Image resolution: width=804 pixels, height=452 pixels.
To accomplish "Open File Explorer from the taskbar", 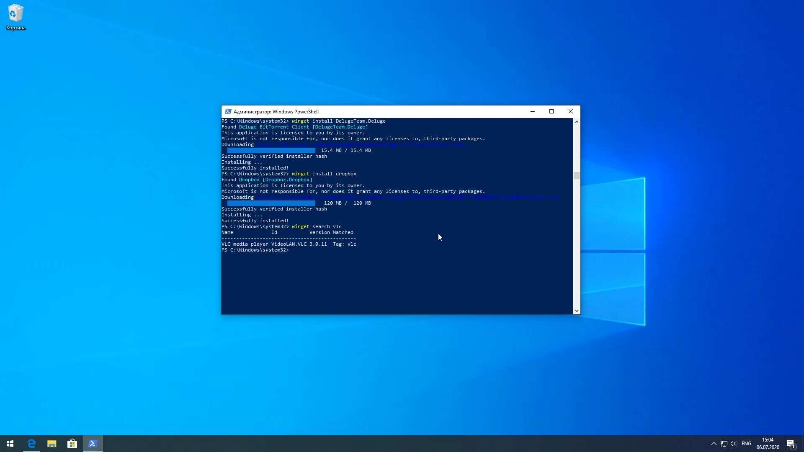I will click(x=52, y=444).
